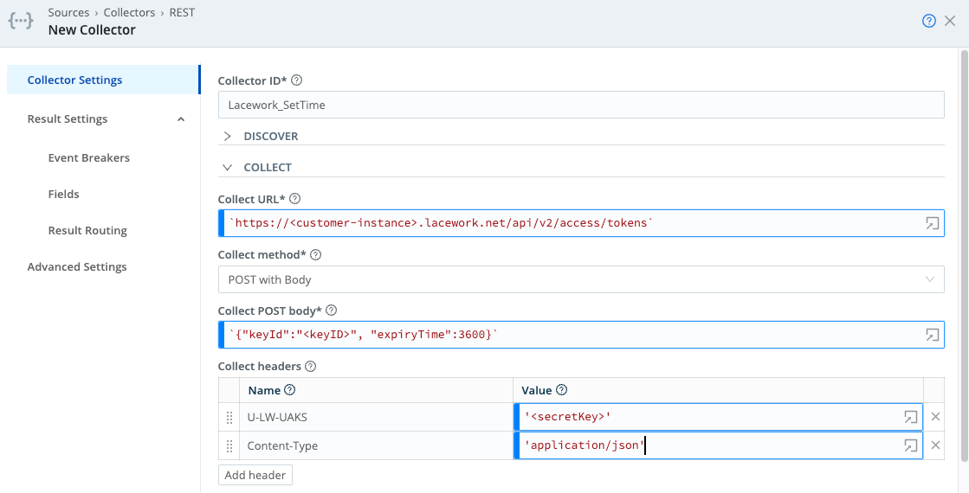Delete the Content-Type header row
The height and width of the screenshot is (493, 969).
935,446
